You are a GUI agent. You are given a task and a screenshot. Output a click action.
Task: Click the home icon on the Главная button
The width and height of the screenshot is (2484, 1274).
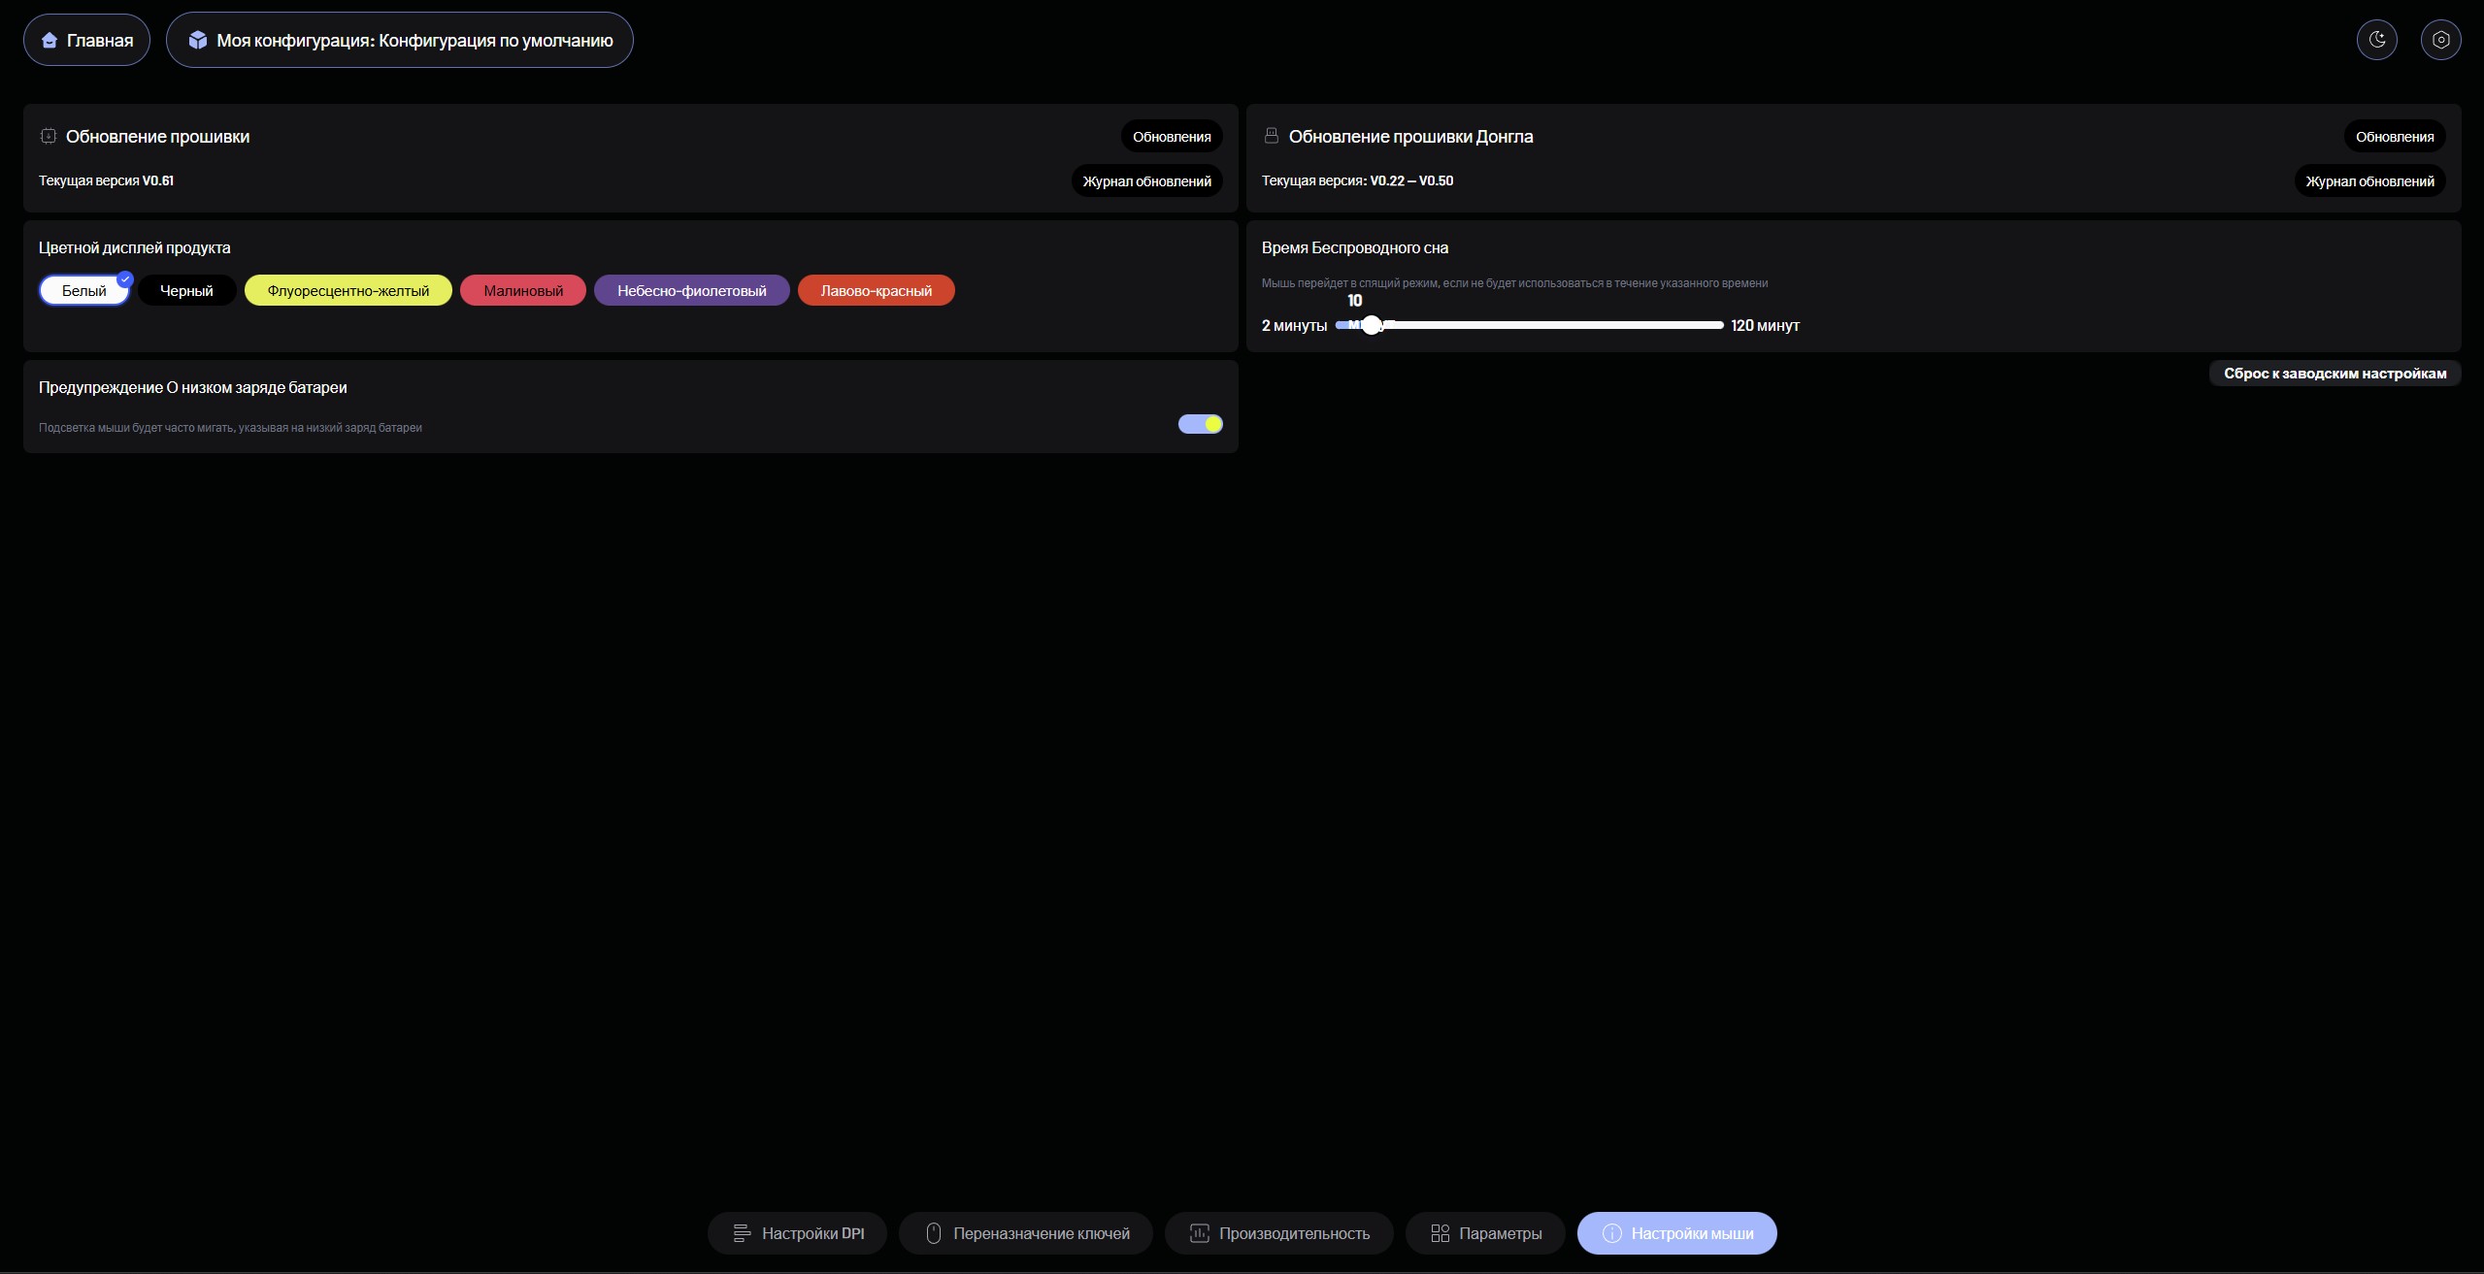(50, 41)
